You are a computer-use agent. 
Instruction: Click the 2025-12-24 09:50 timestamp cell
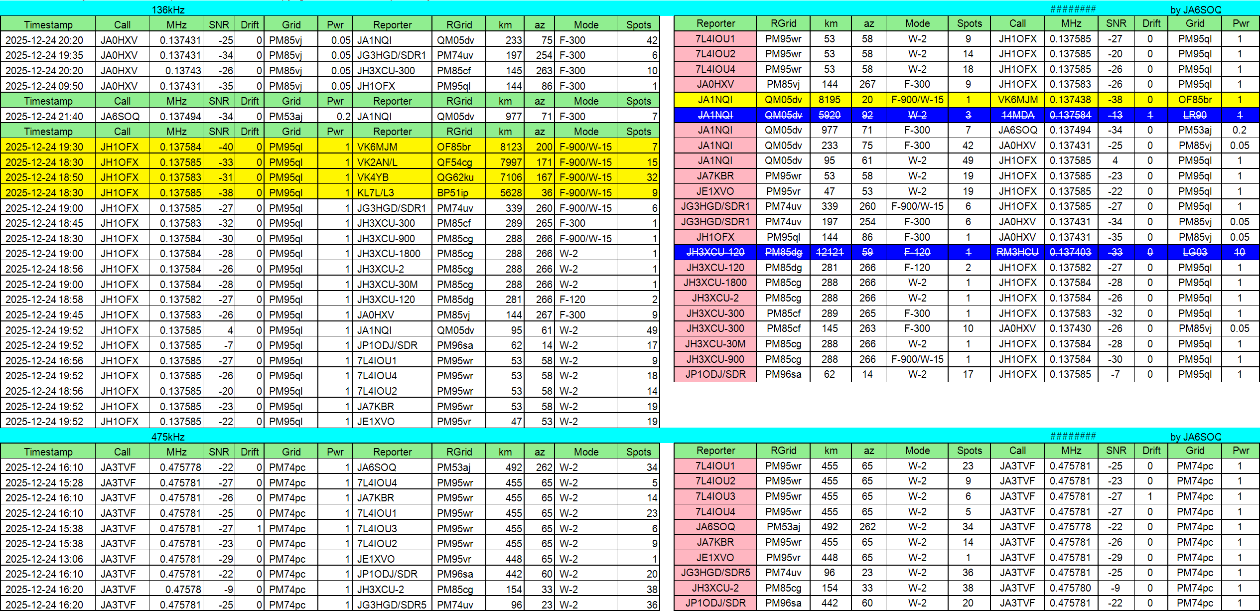point(48,86)
